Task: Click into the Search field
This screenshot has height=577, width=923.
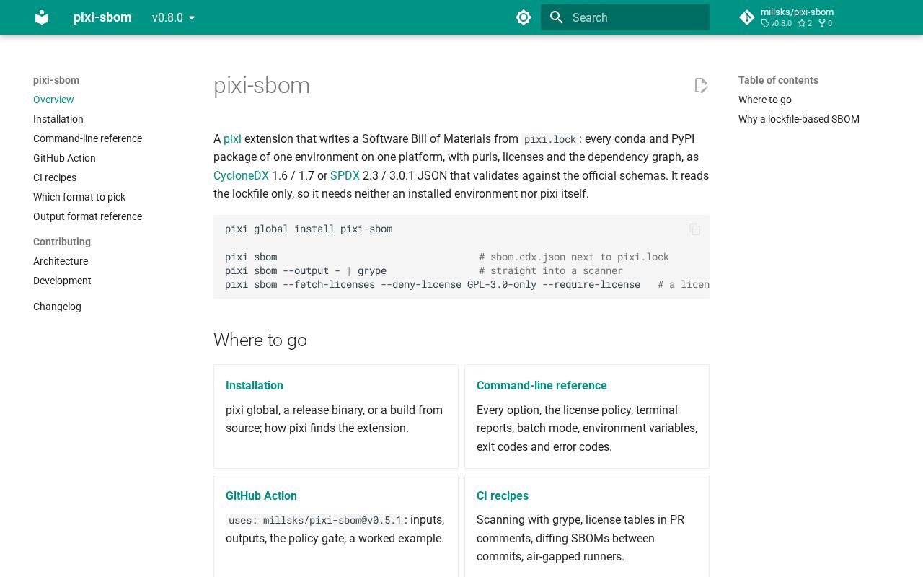Action: coord(625,17)
